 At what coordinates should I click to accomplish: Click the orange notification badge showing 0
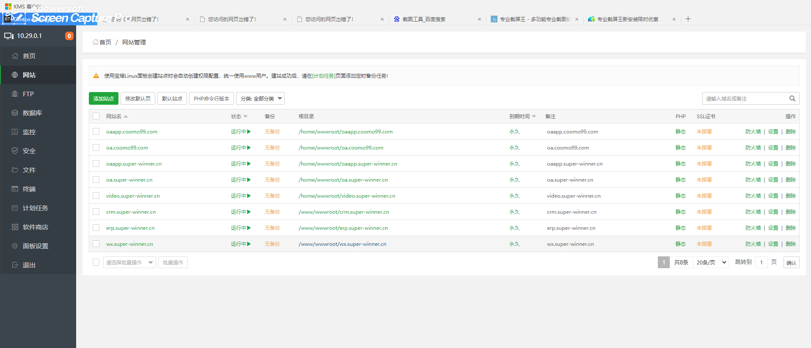(69, 36)
